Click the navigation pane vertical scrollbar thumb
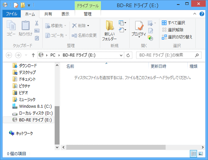This screenshot has height=160, width=208. pyautogui.click(x=57, y=125)
